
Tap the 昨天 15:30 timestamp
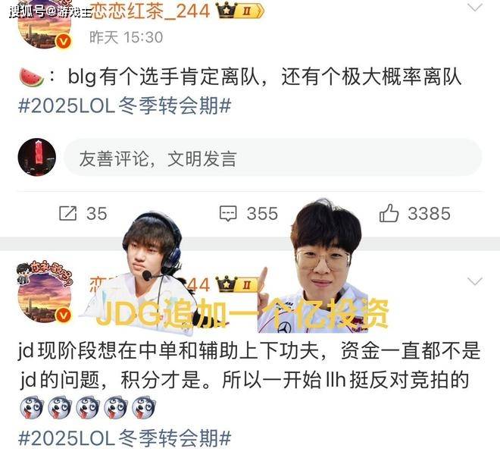coord(126,37)
